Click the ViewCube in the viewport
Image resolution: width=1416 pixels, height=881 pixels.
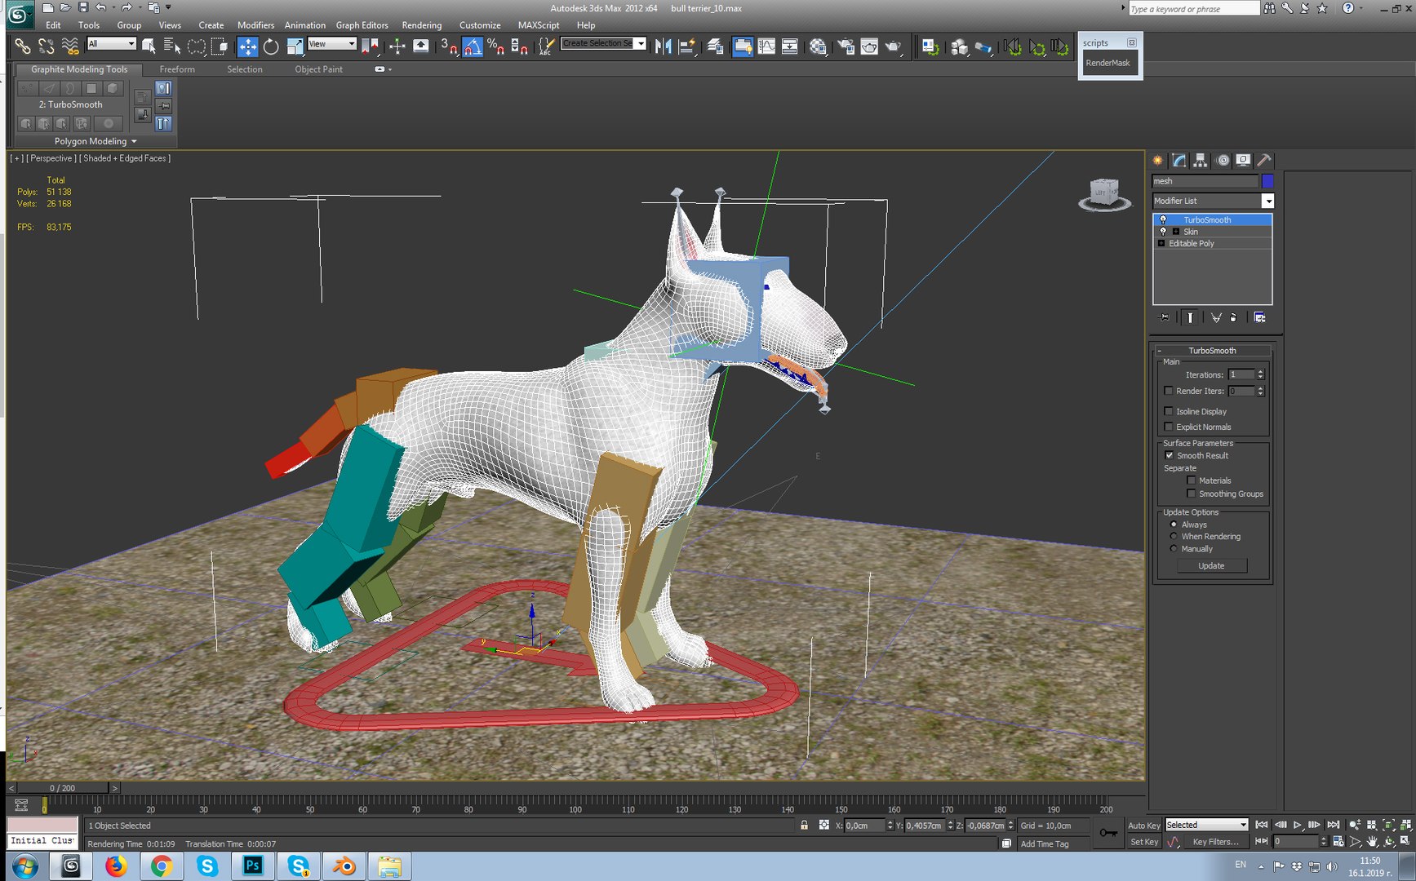coord(1104,194)
